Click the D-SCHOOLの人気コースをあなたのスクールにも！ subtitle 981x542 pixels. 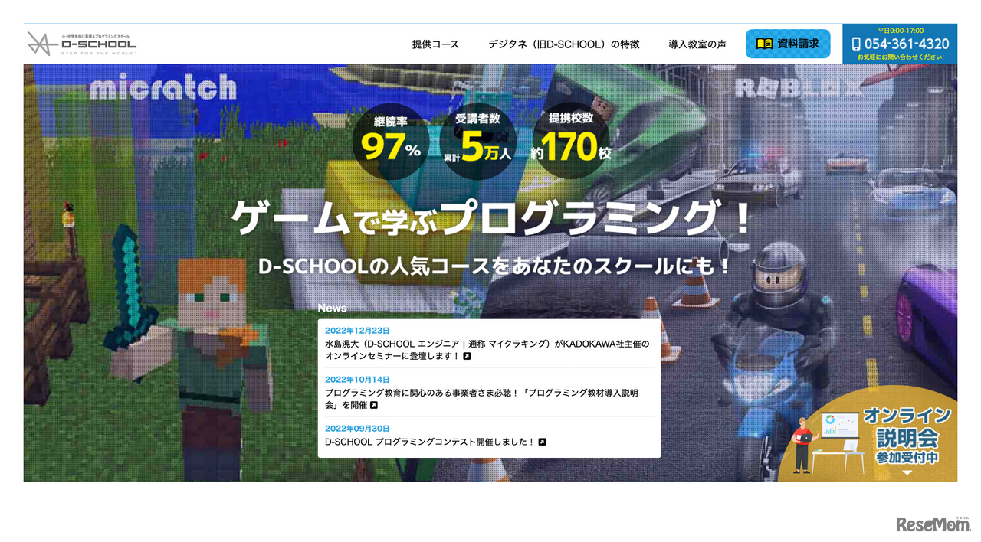[494, 266]
